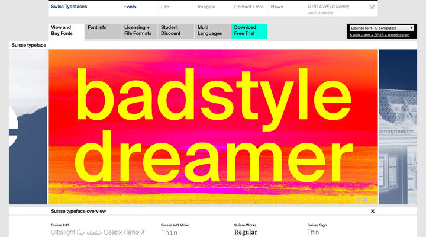
Task: Click Suisse typeface overview title
Action: coord(78,211)
